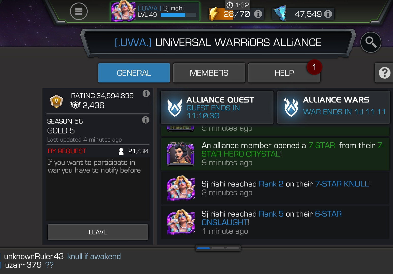Tap the battlechips crystal icon

point(280,13)
